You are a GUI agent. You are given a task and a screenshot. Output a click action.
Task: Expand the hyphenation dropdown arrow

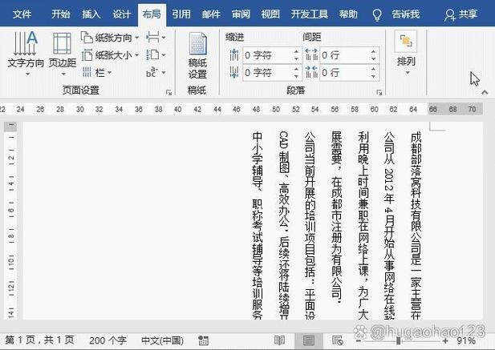pyautogui.click(x=164, y=73)
